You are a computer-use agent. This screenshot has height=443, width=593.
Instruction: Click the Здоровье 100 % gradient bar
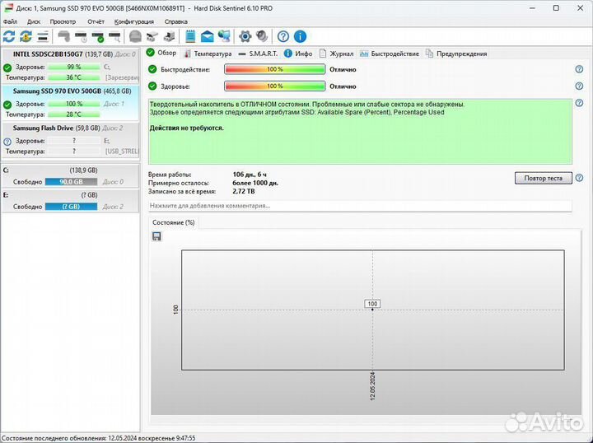274,86
